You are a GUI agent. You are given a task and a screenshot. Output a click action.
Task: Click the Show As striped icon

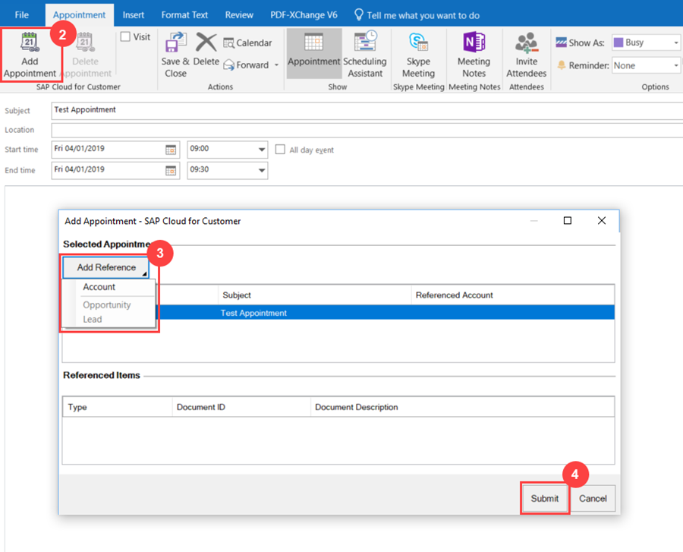click(x=561, y=43)
